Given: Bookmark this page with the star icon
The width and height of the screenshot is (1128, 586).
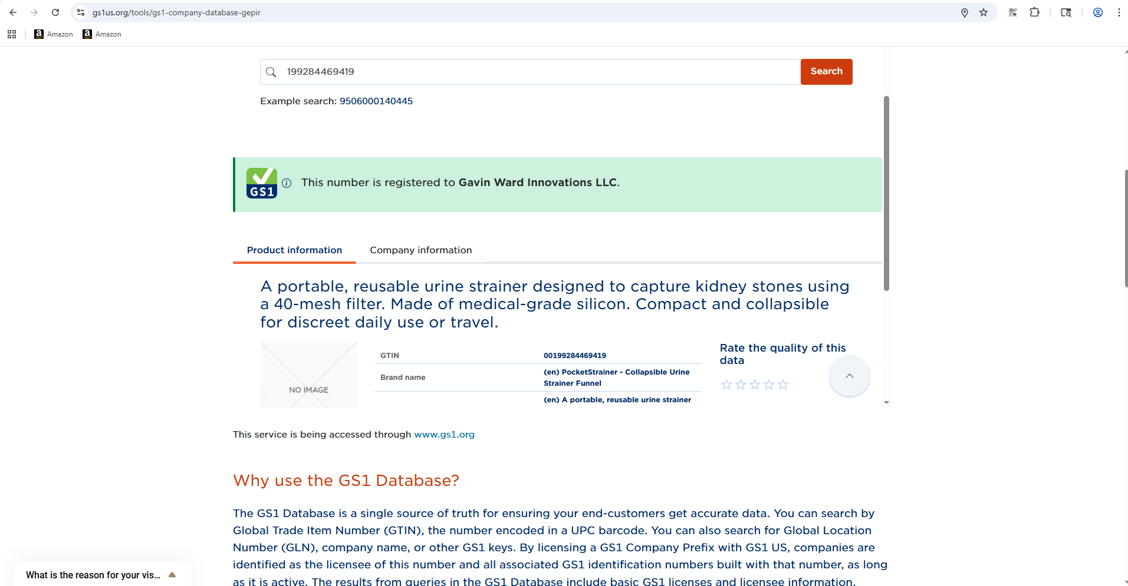Looking at the screenshot, I should coord(984,12).
